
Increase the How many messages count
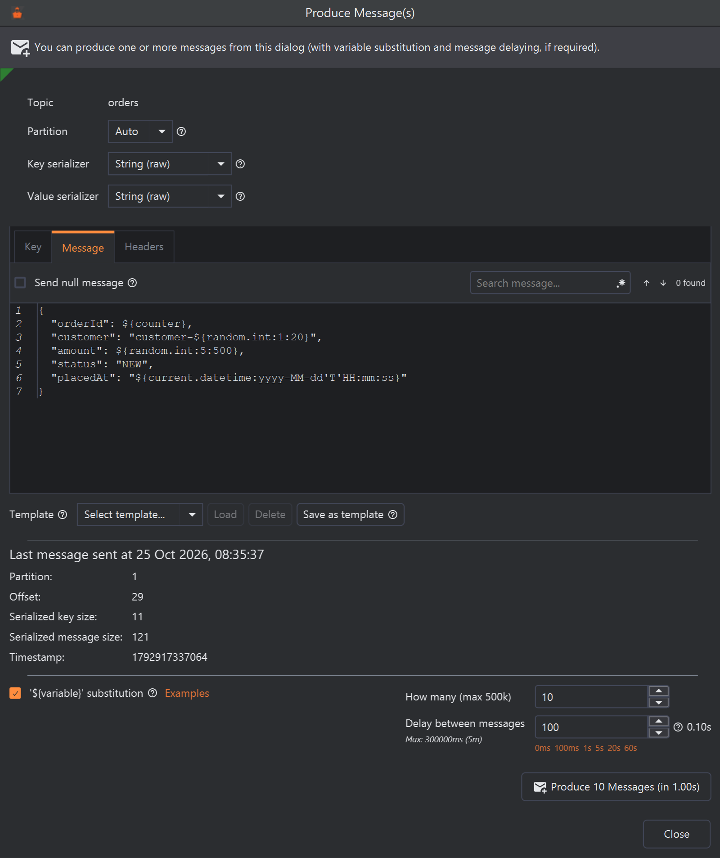click(x=658, y=691)
